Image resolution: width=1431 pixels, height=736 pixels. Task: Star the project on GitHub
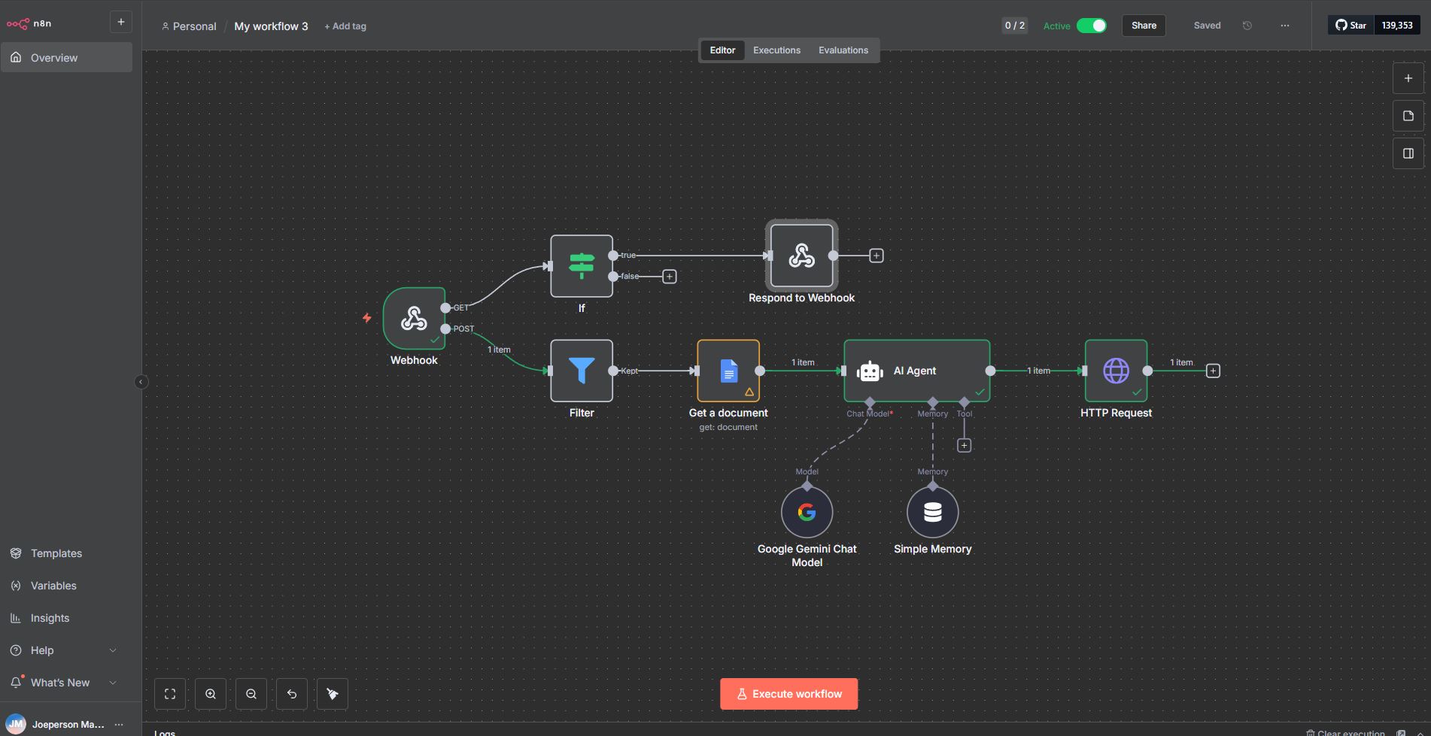(1350, 26)
